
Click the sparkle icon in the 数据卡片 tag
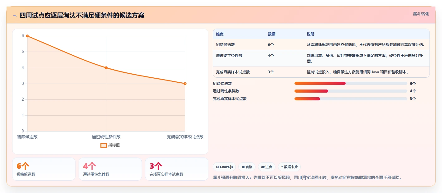[282, 167]
